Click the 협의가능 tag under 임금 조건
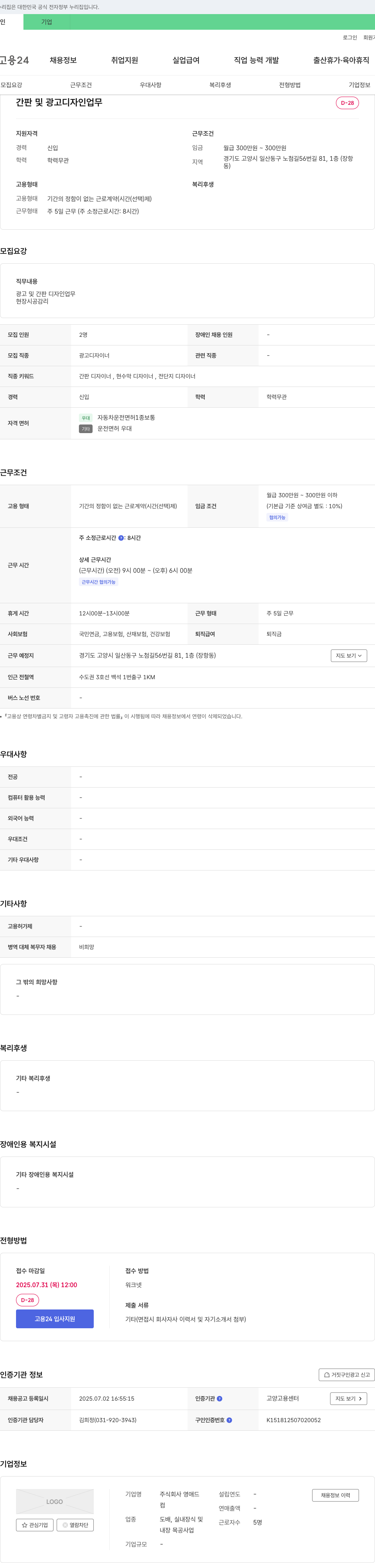 (277, 518)
